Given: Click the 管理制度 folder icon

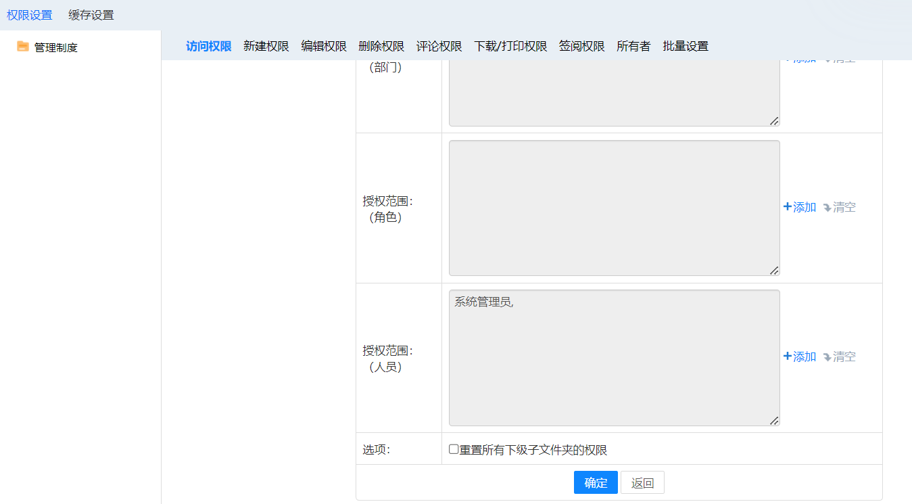Looking at the screenshot, I should click(x=23, y=47).
